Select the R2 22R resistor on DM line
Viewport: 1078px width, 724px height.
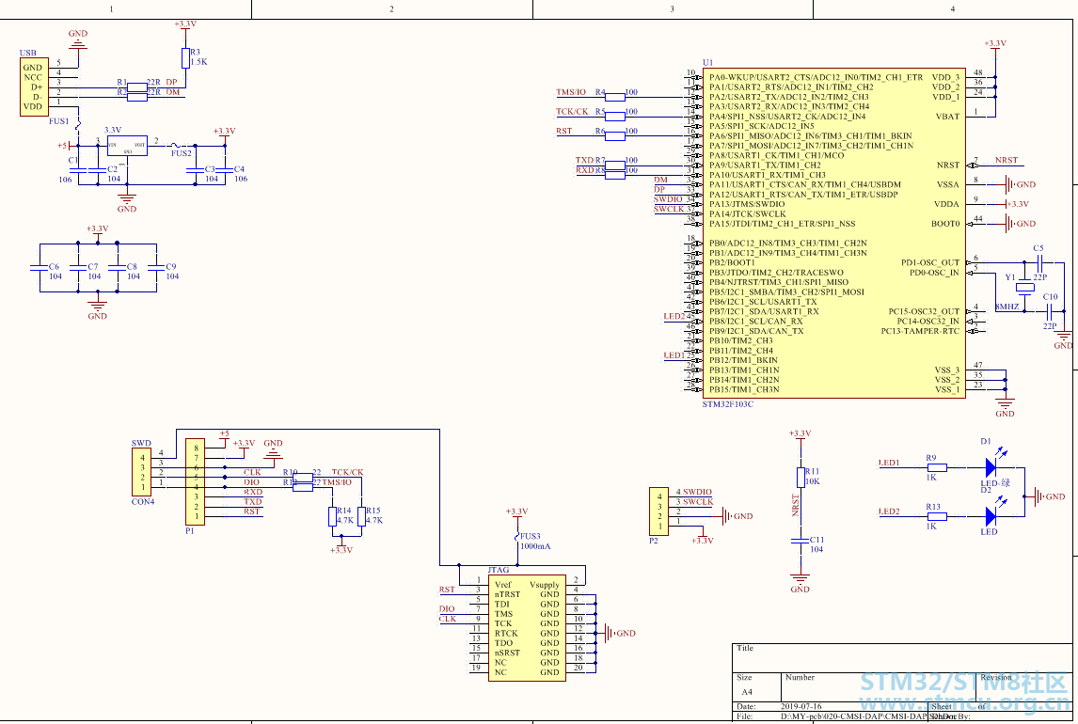click(x=137, y=97)
